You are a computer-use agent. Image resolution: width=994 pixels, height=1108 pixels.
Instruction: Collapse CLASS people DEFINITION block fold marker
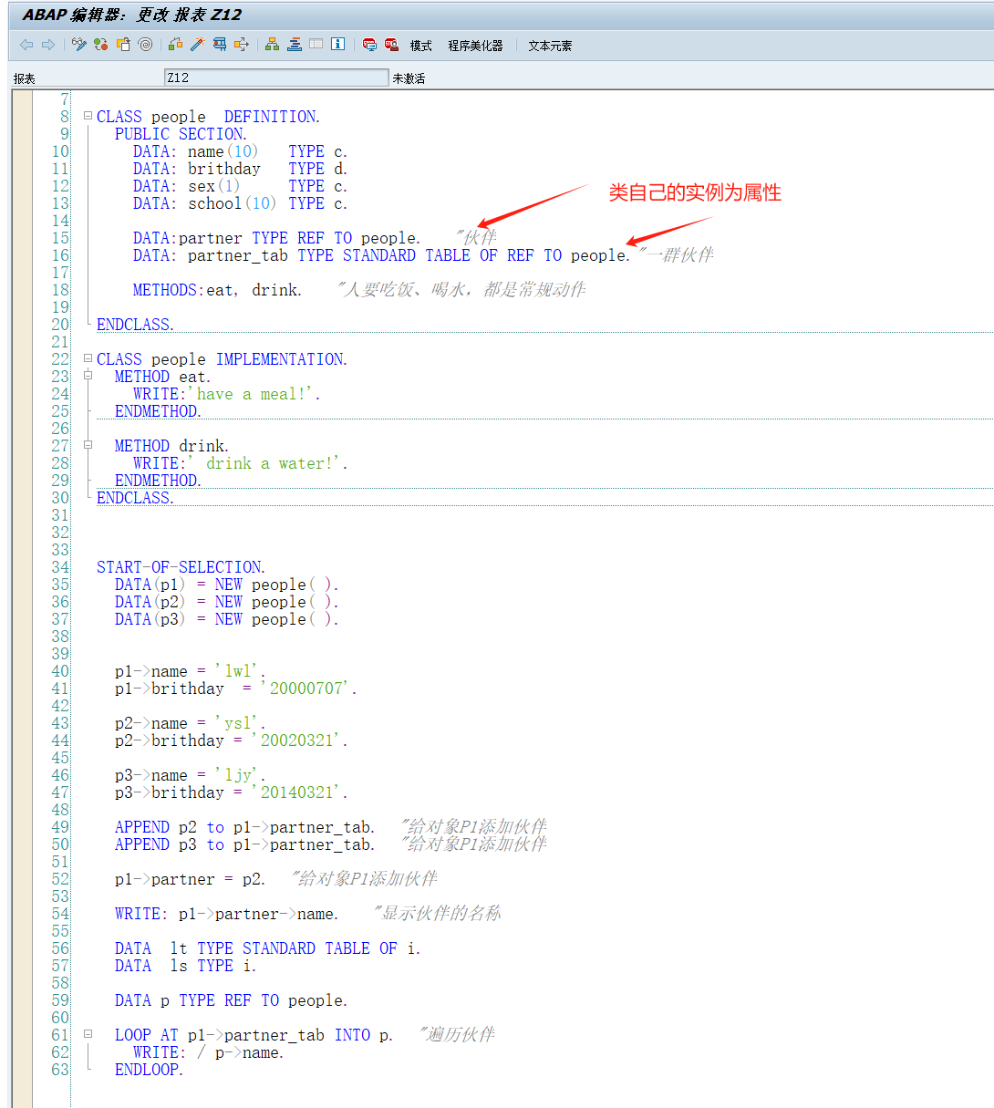pos(88,116)
